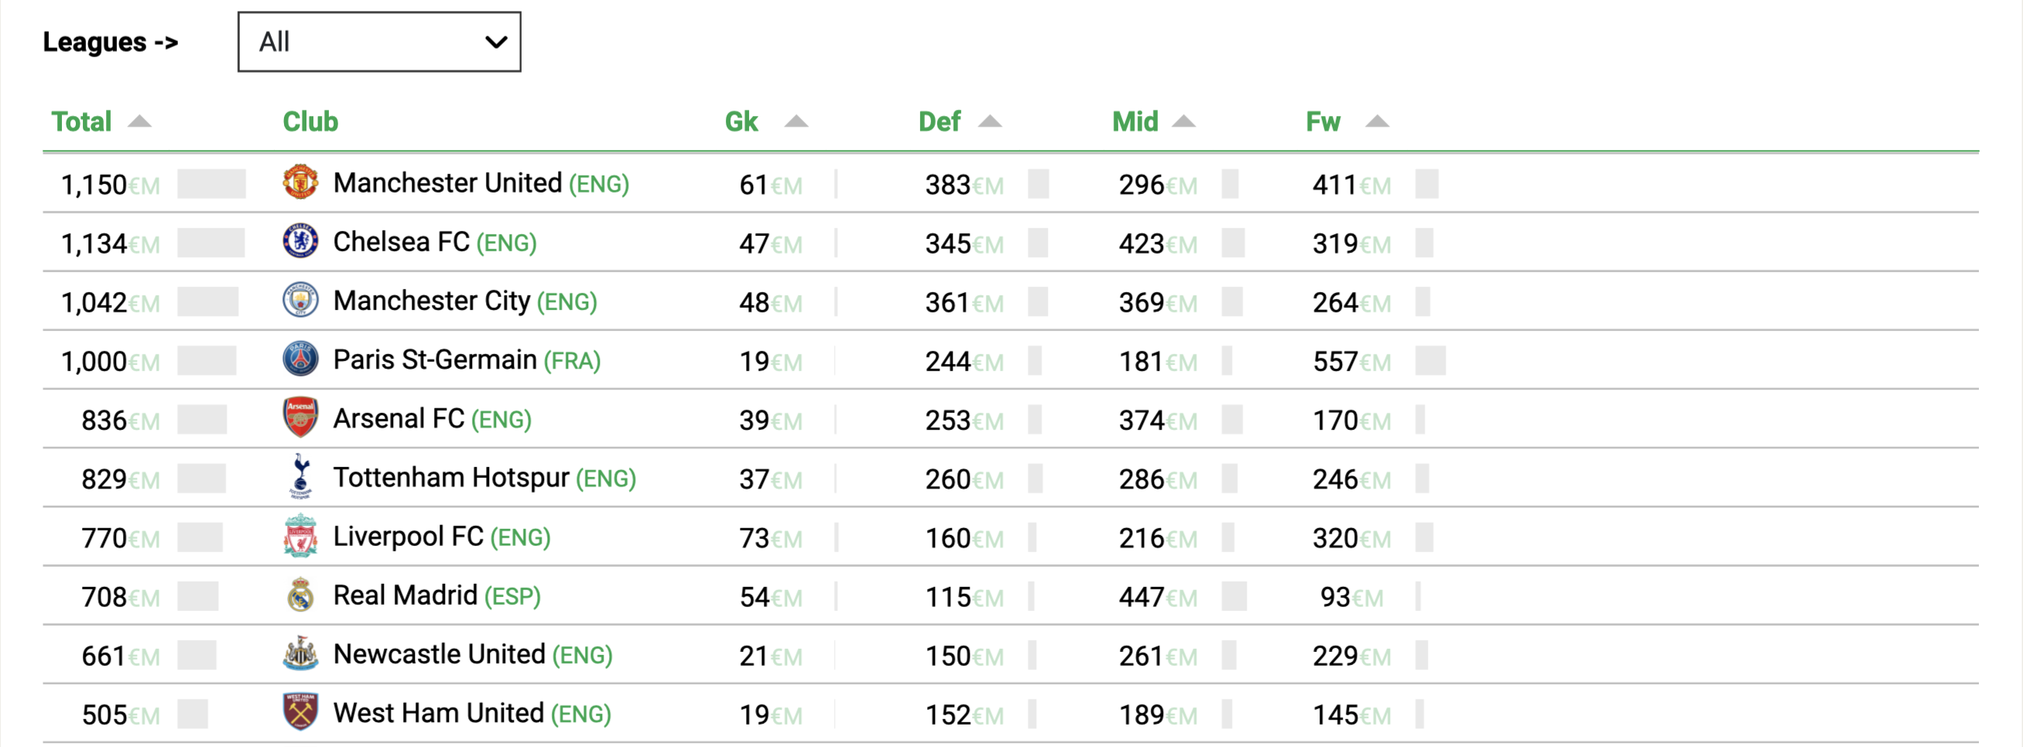Click the Chelsea FC club badge
The width and height of the screenshot is (2023, 747).
[x=300, y=241]
